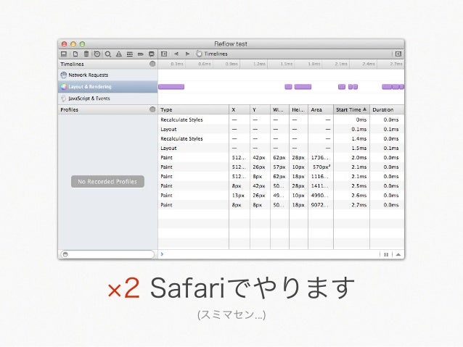Toggle the navigation sidebar icon

pyautogui.click(x=64, y=54)
